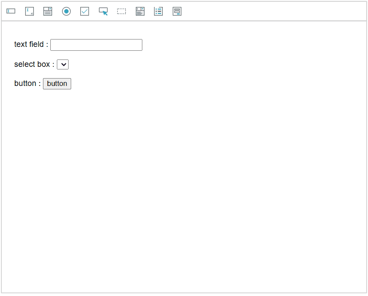Click the dashed hidden field icon
The width and height of the screenshot is (368, 296).
[122, 11]
